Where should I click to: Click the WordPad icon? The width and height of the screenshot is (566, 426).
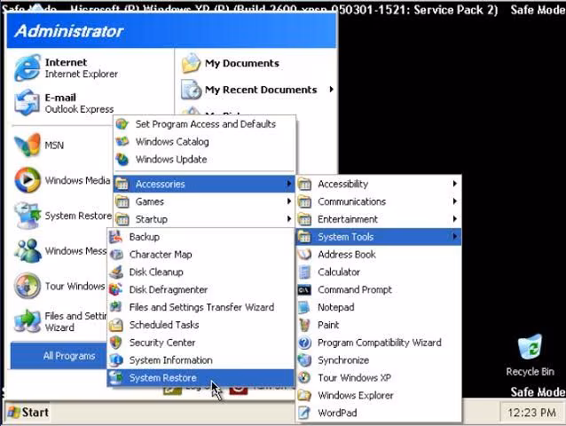tap(304, 413)
